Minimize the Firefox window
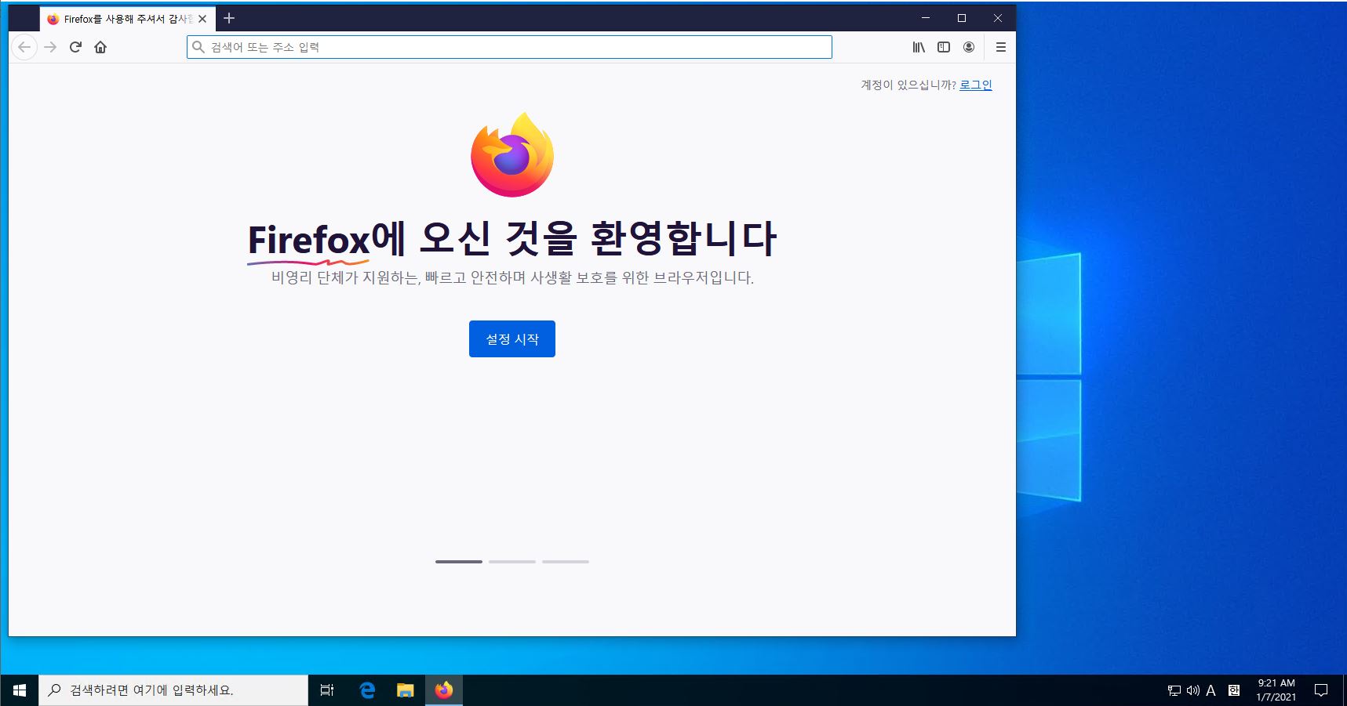Viewport: 1347px width, 706px height. (926, 18)
